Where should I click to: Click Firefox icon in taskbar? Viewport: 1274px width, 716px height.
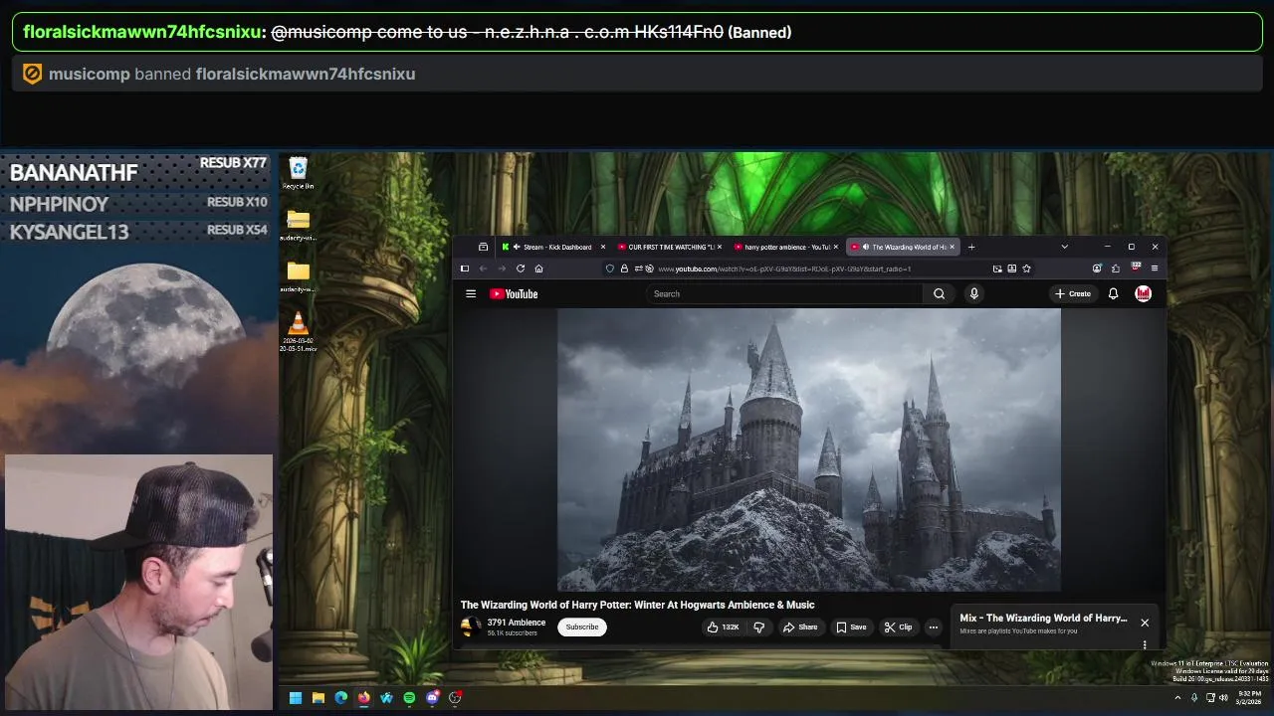pos(363,698)
